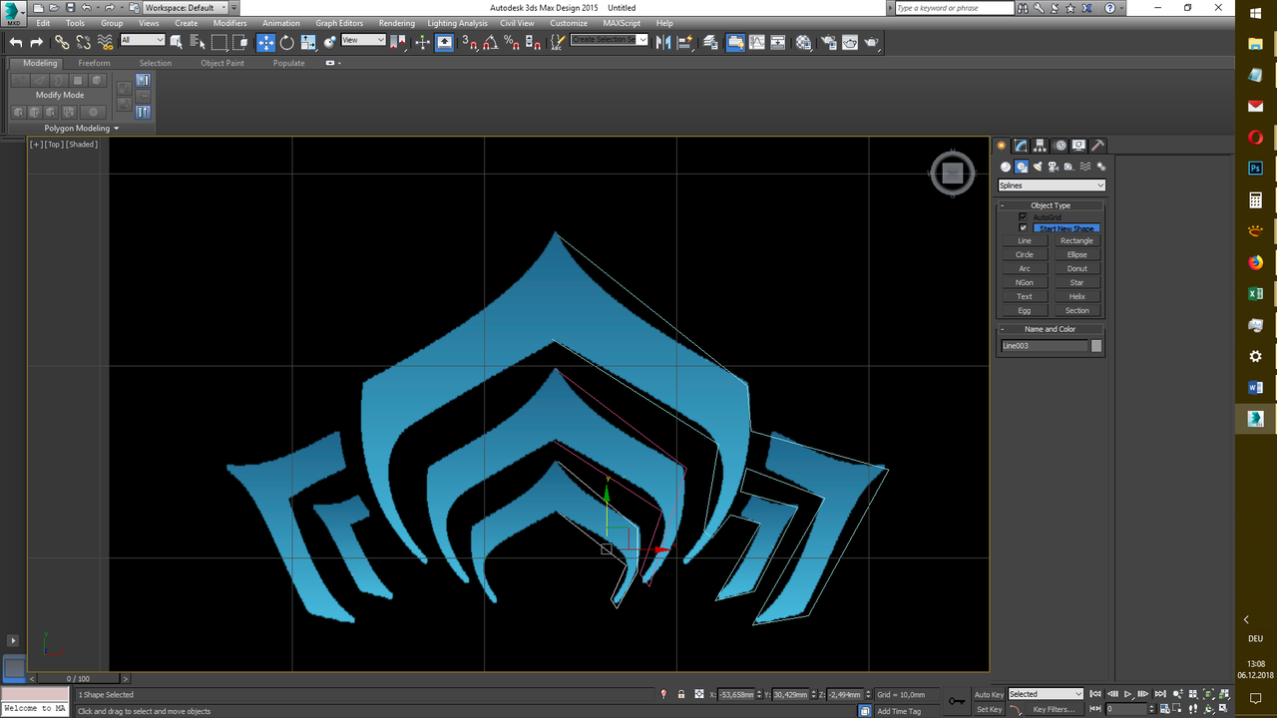Click the Helix spline button

pyautogui.click(x=1076, y=297)
